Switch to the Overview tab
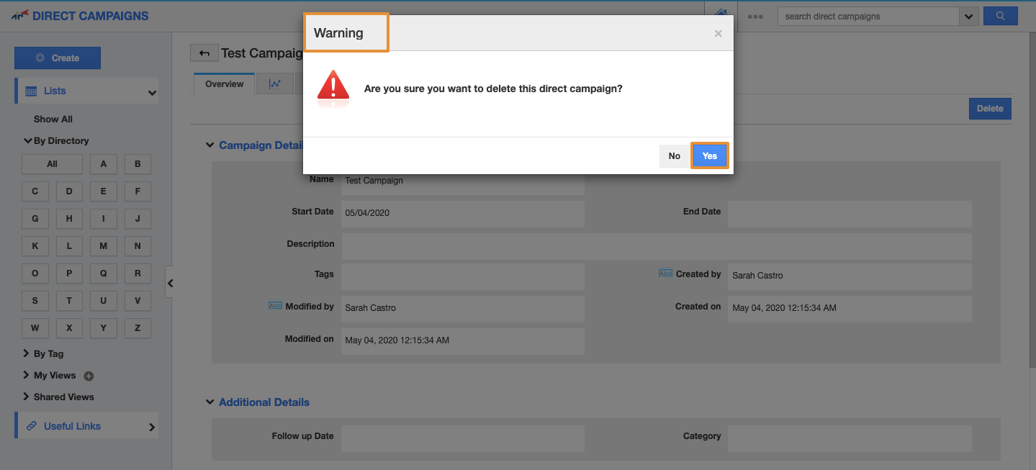The width and height of the screenshot is (1036, 470). (x=223, y=83)
